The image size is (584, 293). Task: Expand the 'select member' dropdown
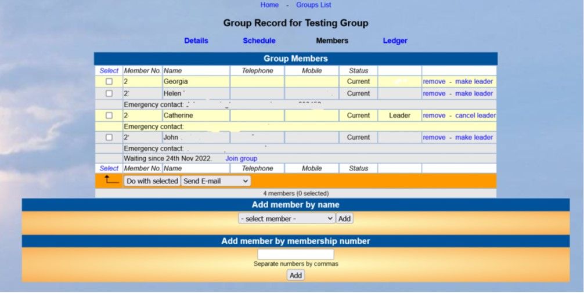coord(287,219)
